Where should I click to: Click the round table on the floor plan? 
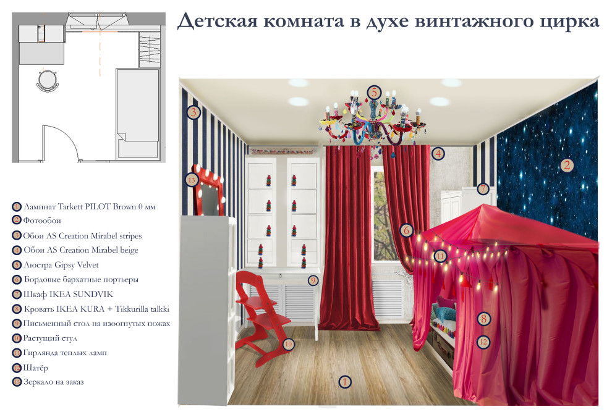click(48, 79)
